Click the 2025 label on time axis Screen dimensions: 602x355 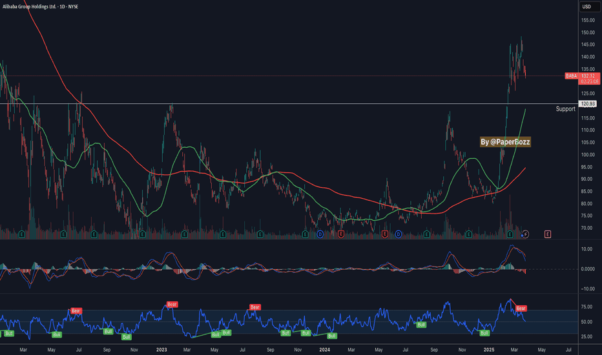pyautogui.click(x=489, y=350)
